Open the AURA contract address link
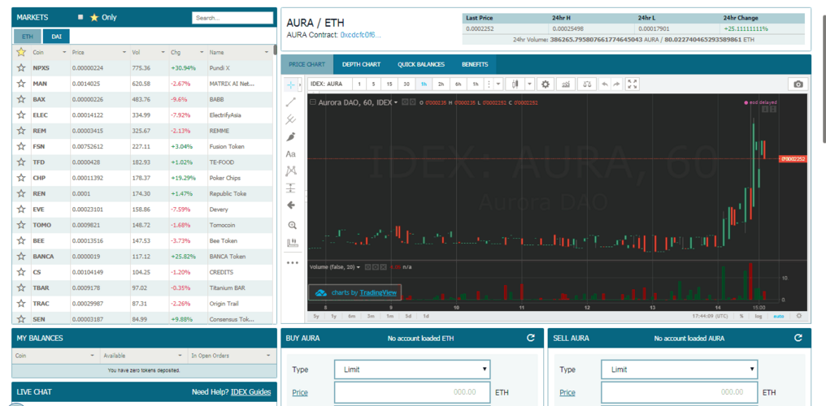 tap(360, 35)
